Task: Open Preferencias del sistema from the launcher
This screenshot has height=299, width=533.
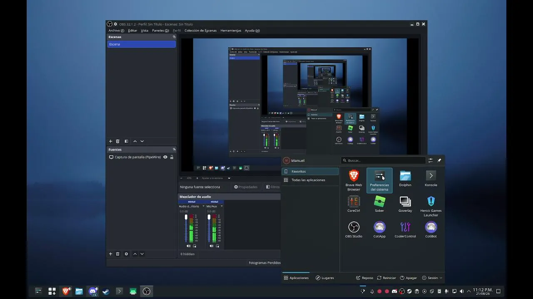Action: pos(379,180)
